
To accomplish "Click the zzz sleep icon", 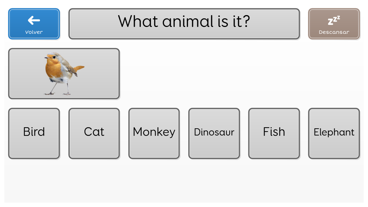I will pos(334,20).
